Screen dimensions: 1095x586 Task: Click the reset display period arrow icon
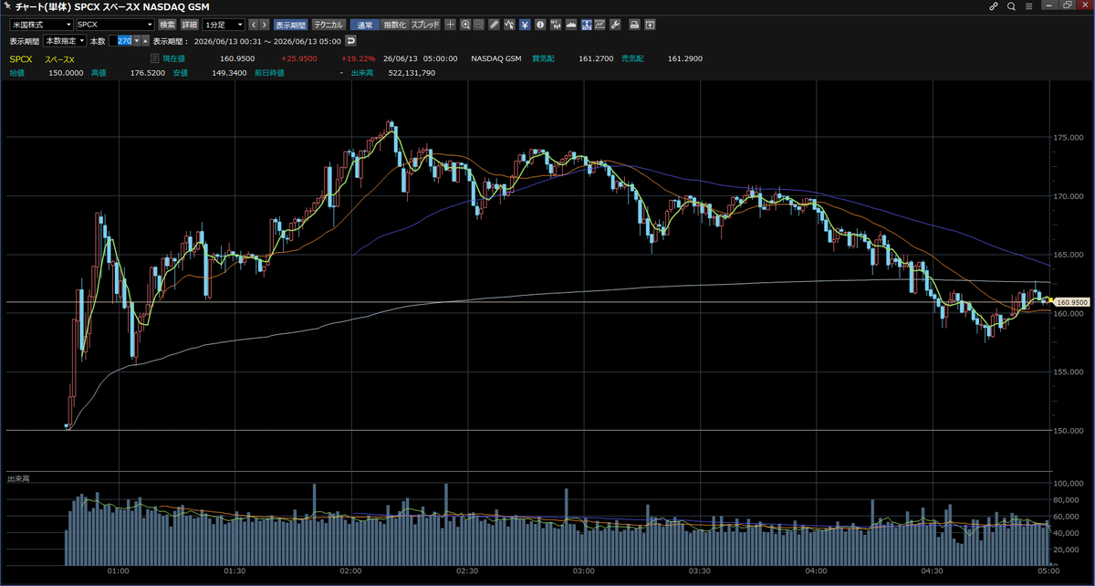(x=351, y=41)
